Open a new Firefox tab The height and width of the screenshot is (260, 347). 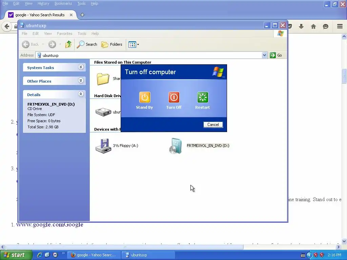(x=82, y=15)
